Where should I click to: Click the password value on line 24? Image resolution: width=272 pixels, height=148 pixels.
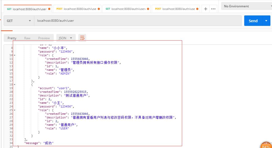tap(66, 106)
